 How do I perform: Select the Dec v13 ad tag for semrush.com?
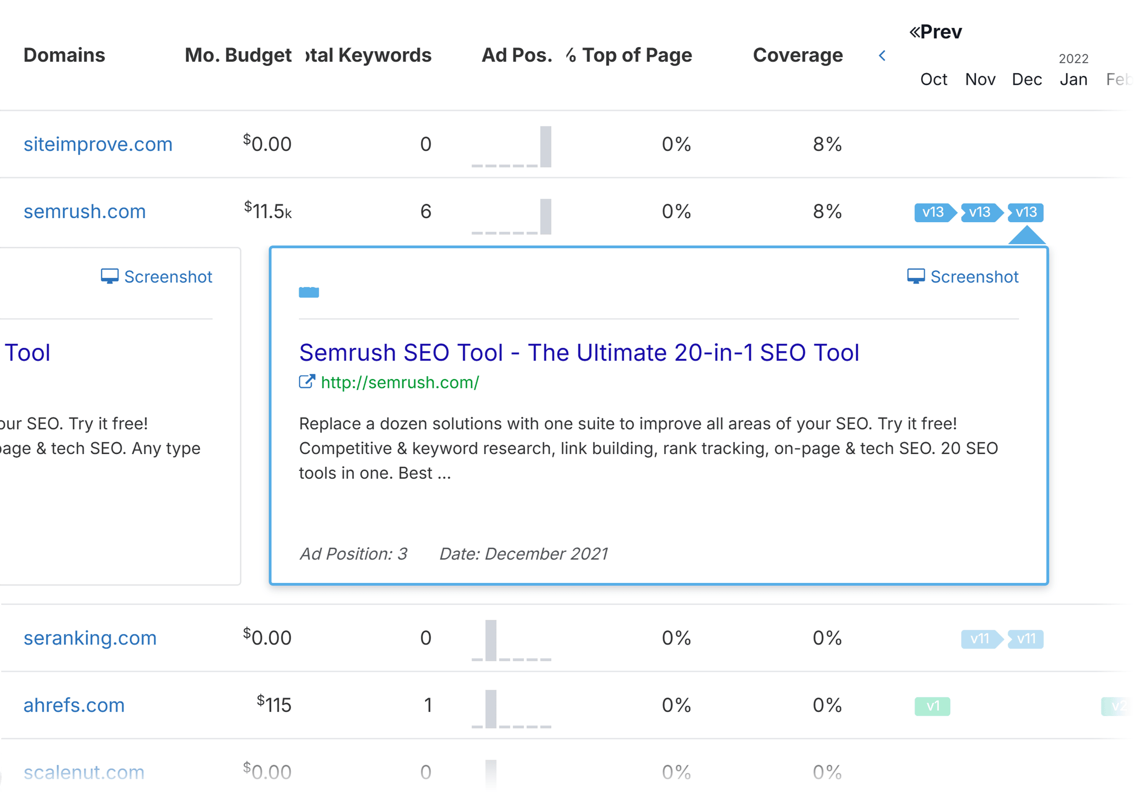[1026, 213]
